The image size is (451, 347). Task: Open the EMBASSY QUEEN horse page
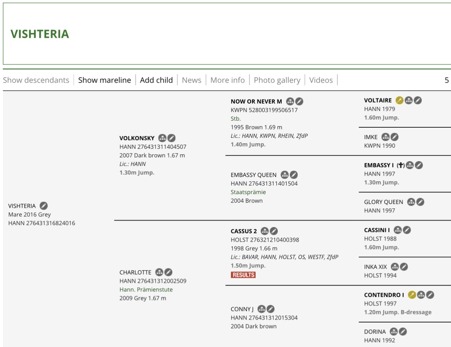(x=253, y=175)
